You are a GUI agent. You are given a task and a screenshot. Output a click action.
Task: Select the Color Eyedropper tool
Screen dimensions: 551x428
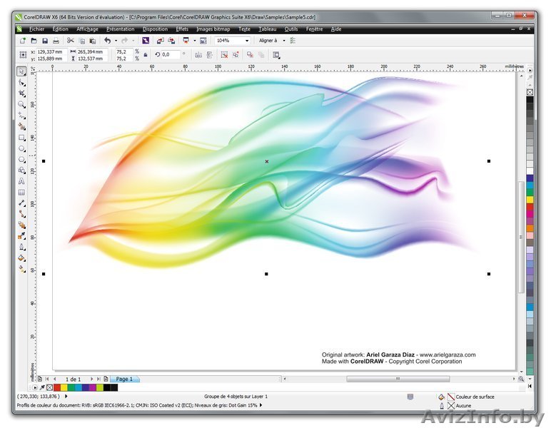[22, 236]
